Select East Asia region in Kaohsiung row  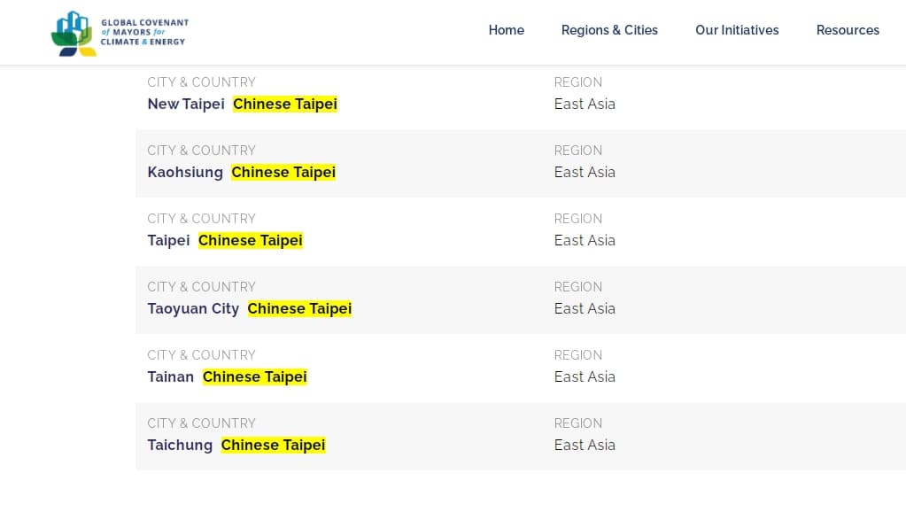coord(585,172)
